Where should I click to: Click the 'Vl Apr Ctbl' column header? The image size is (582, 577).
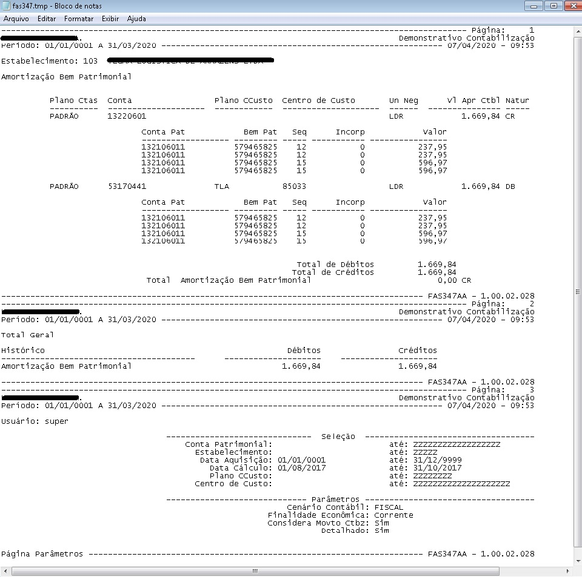click(473, 101)
